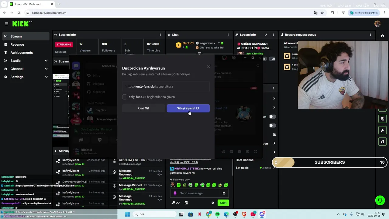
Task: Click the Followers count 818
Action: pos(105,44)
